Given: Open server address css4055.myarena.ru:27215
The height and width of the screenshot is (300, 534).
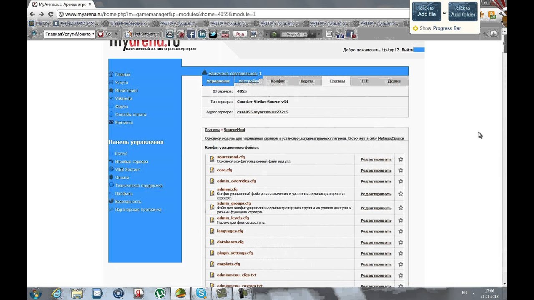Looking at the screenshot, I should click(262, 112).
